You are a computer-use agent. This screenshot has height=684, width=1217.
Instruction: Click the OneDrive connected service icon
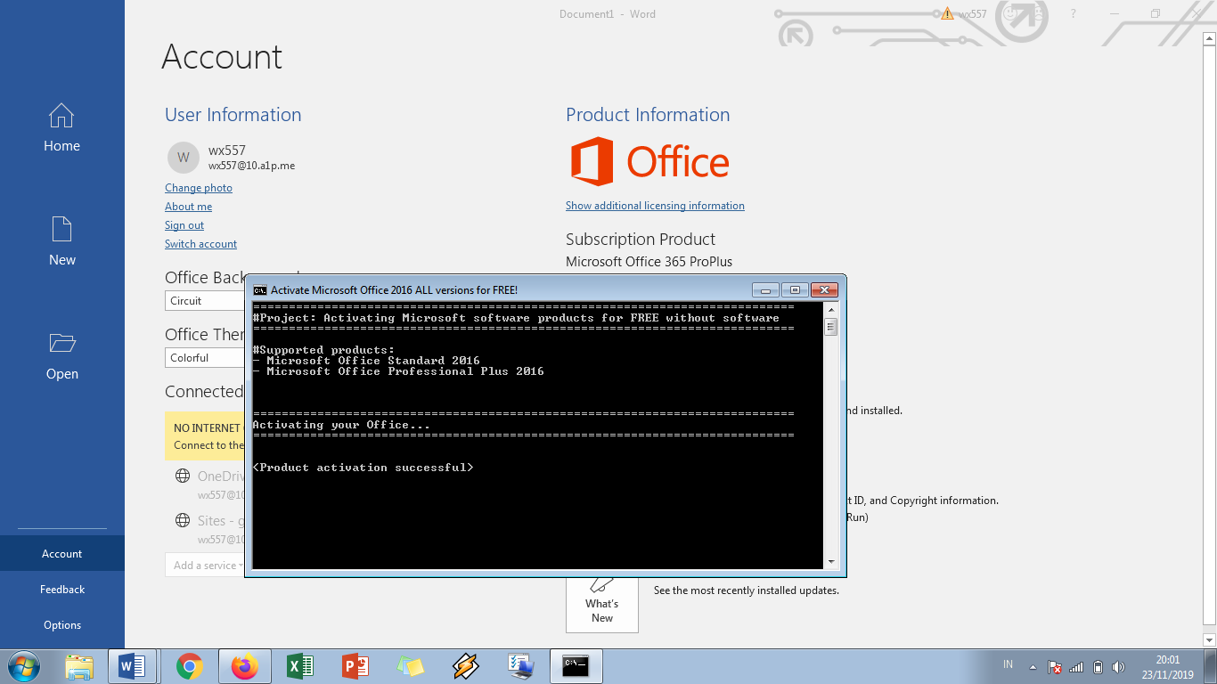pos(180,476)
